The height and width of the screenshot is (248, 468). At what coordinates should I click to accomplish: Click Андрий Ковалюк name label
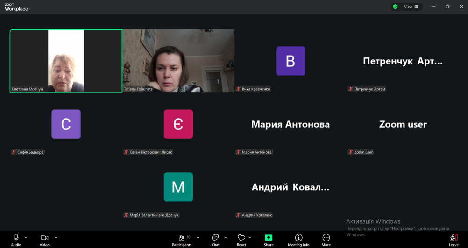click(257, 215)
